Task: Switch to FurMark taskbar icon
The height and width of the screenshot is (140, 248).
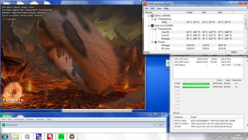Action: 72,137
